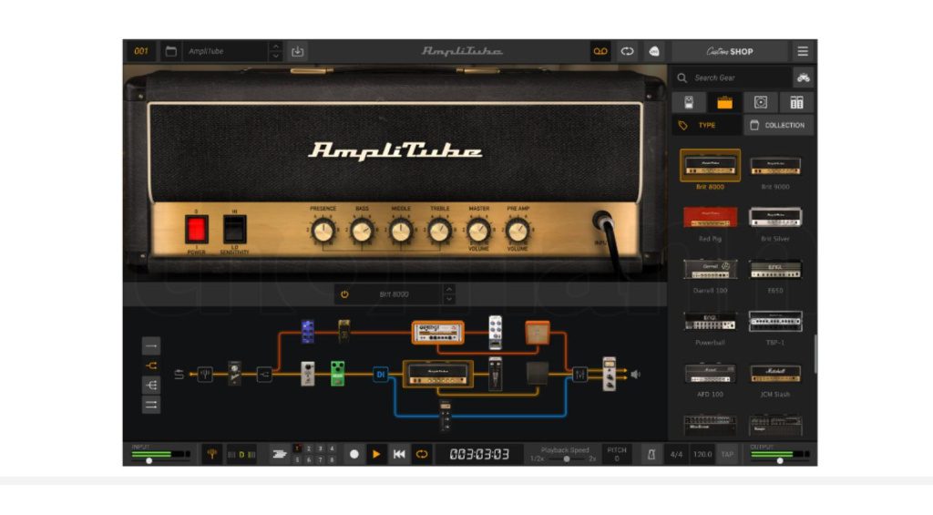Select the rack effects gear category
This screenshot has height=515, width=933.
point(796,102)
